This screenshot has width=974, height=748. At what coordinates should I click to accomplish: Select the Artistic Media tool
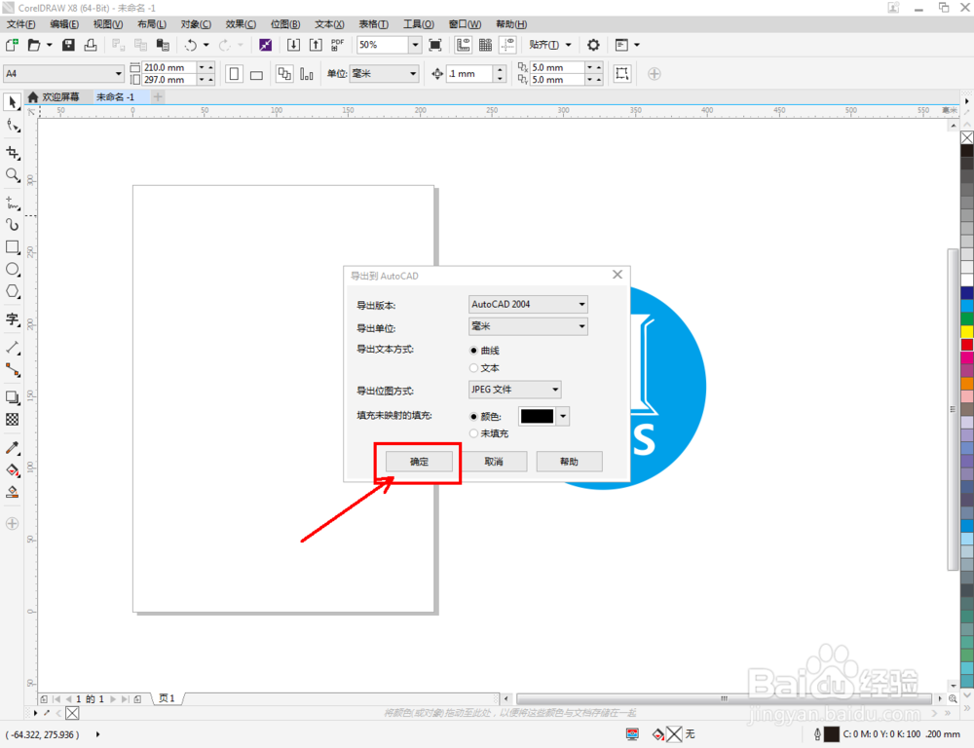tap(13, 224)
